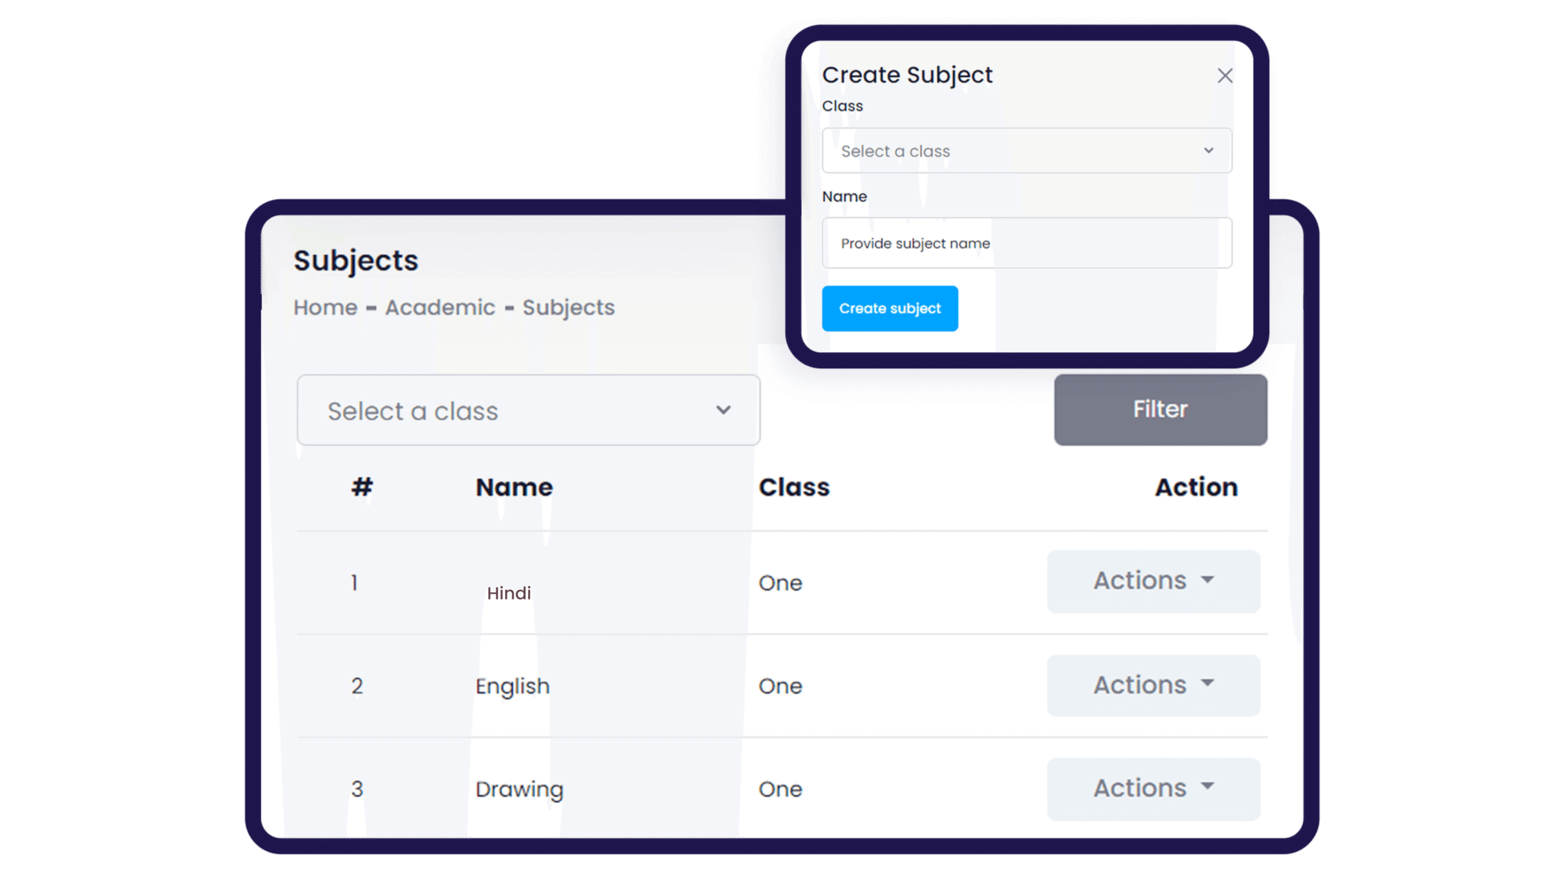The width and height of the screenshot is (1563, 879).
Task: Open Actions menu for English
Action: 1153,685
